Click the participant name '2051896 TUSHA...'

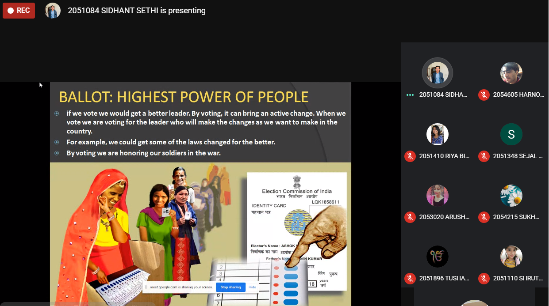[x=444, y=278]
